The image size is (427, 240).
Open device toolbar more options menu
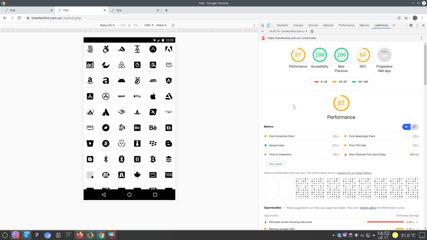coord(255,25)
